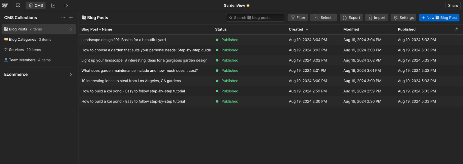This screenshot has width=463, height=164.
Task: Click the Filter button
Action: point(298,18)
